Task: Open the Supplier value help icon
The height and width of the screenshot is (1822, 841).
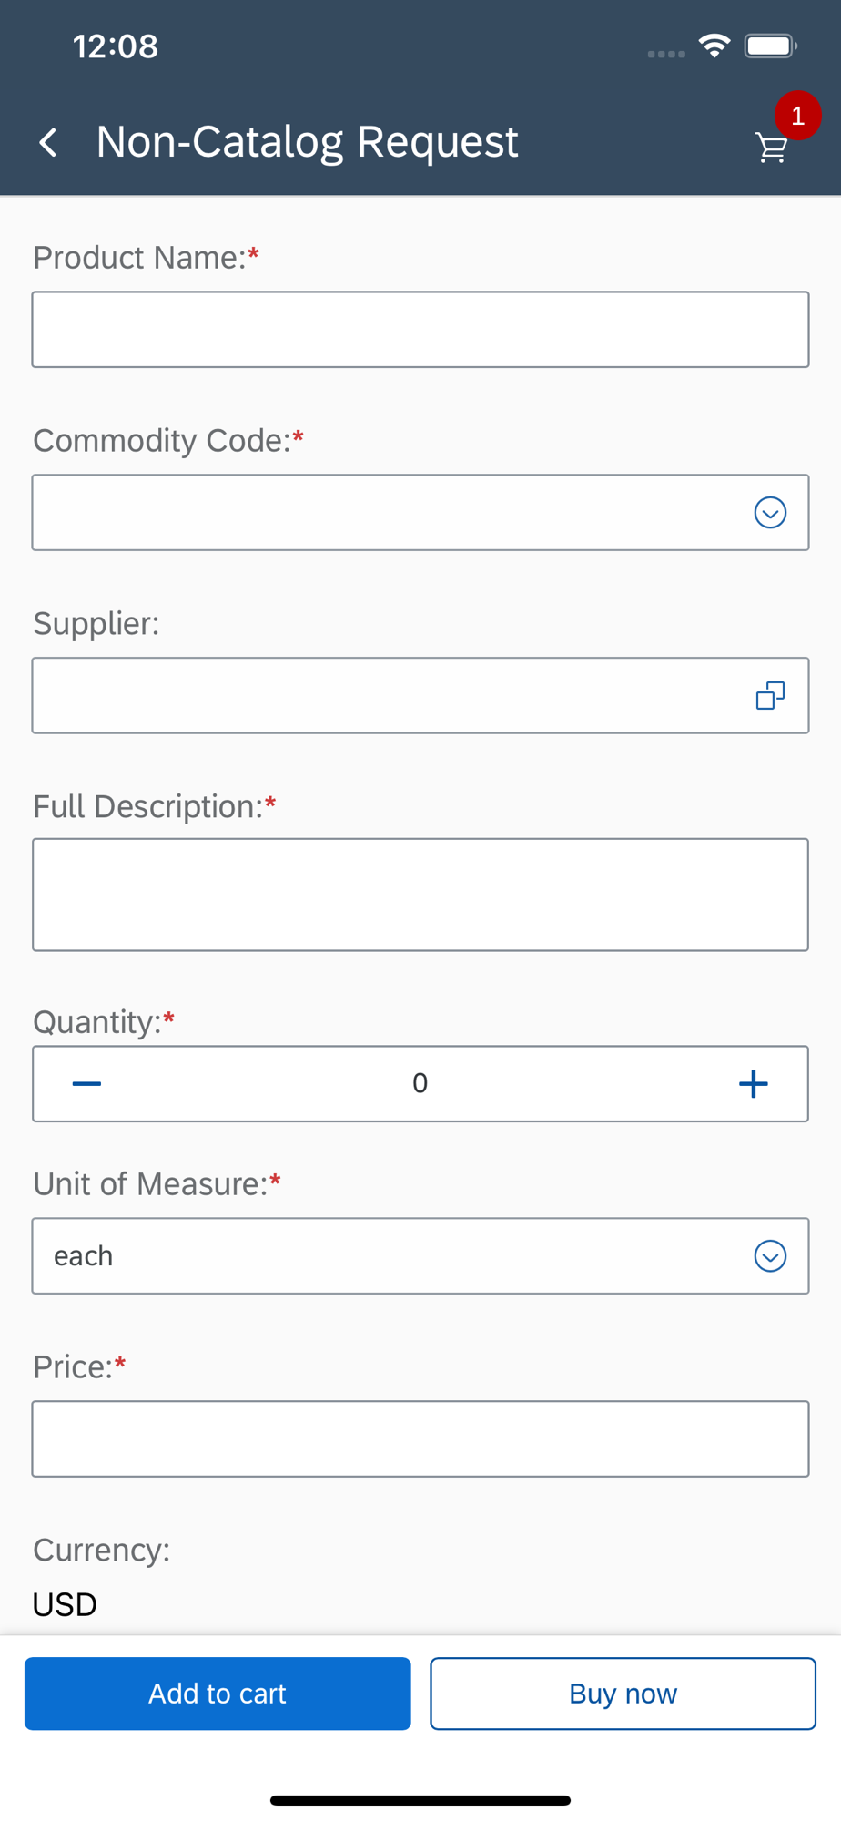Action: pos(770,696)
